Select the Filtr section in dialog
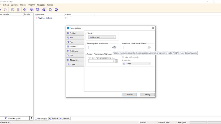Screen dimensions: 221x124 tap(75, 56)
